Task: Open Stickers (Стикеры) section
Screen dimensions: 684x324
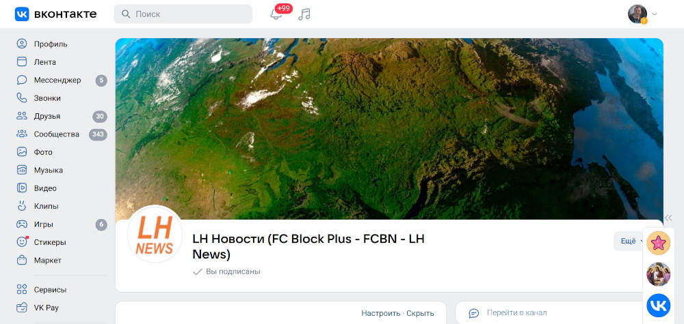Action: pyautogui.click(x=61, y=242)
